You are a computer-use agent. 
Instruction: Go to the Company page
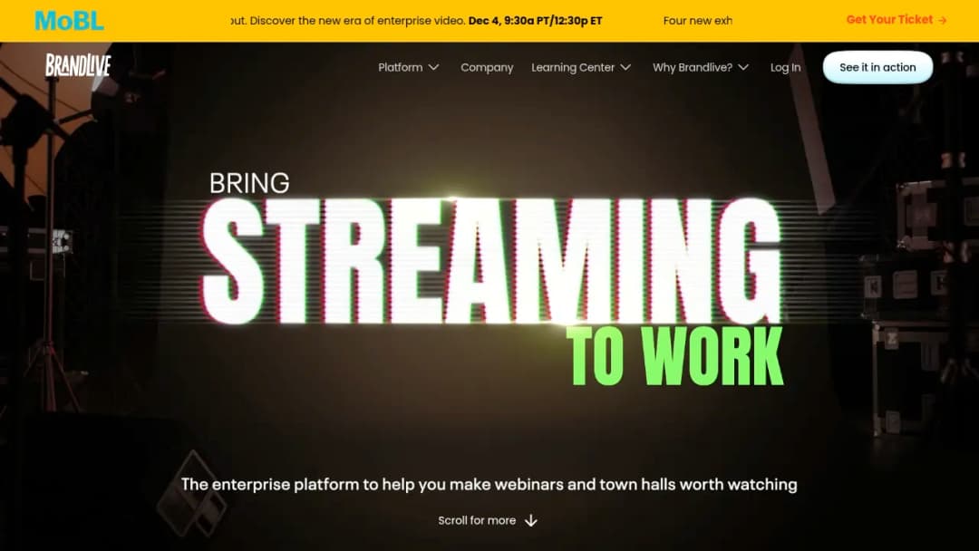click(x=487, y=67)
